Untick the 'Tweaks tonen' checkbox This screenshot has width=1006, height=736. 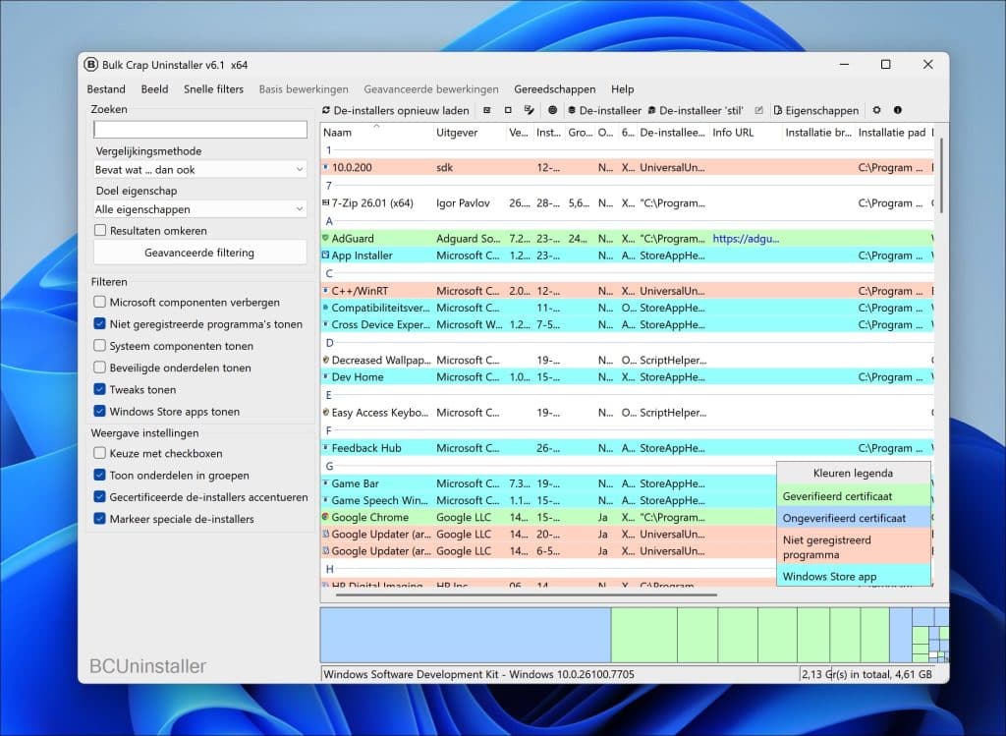99,389
